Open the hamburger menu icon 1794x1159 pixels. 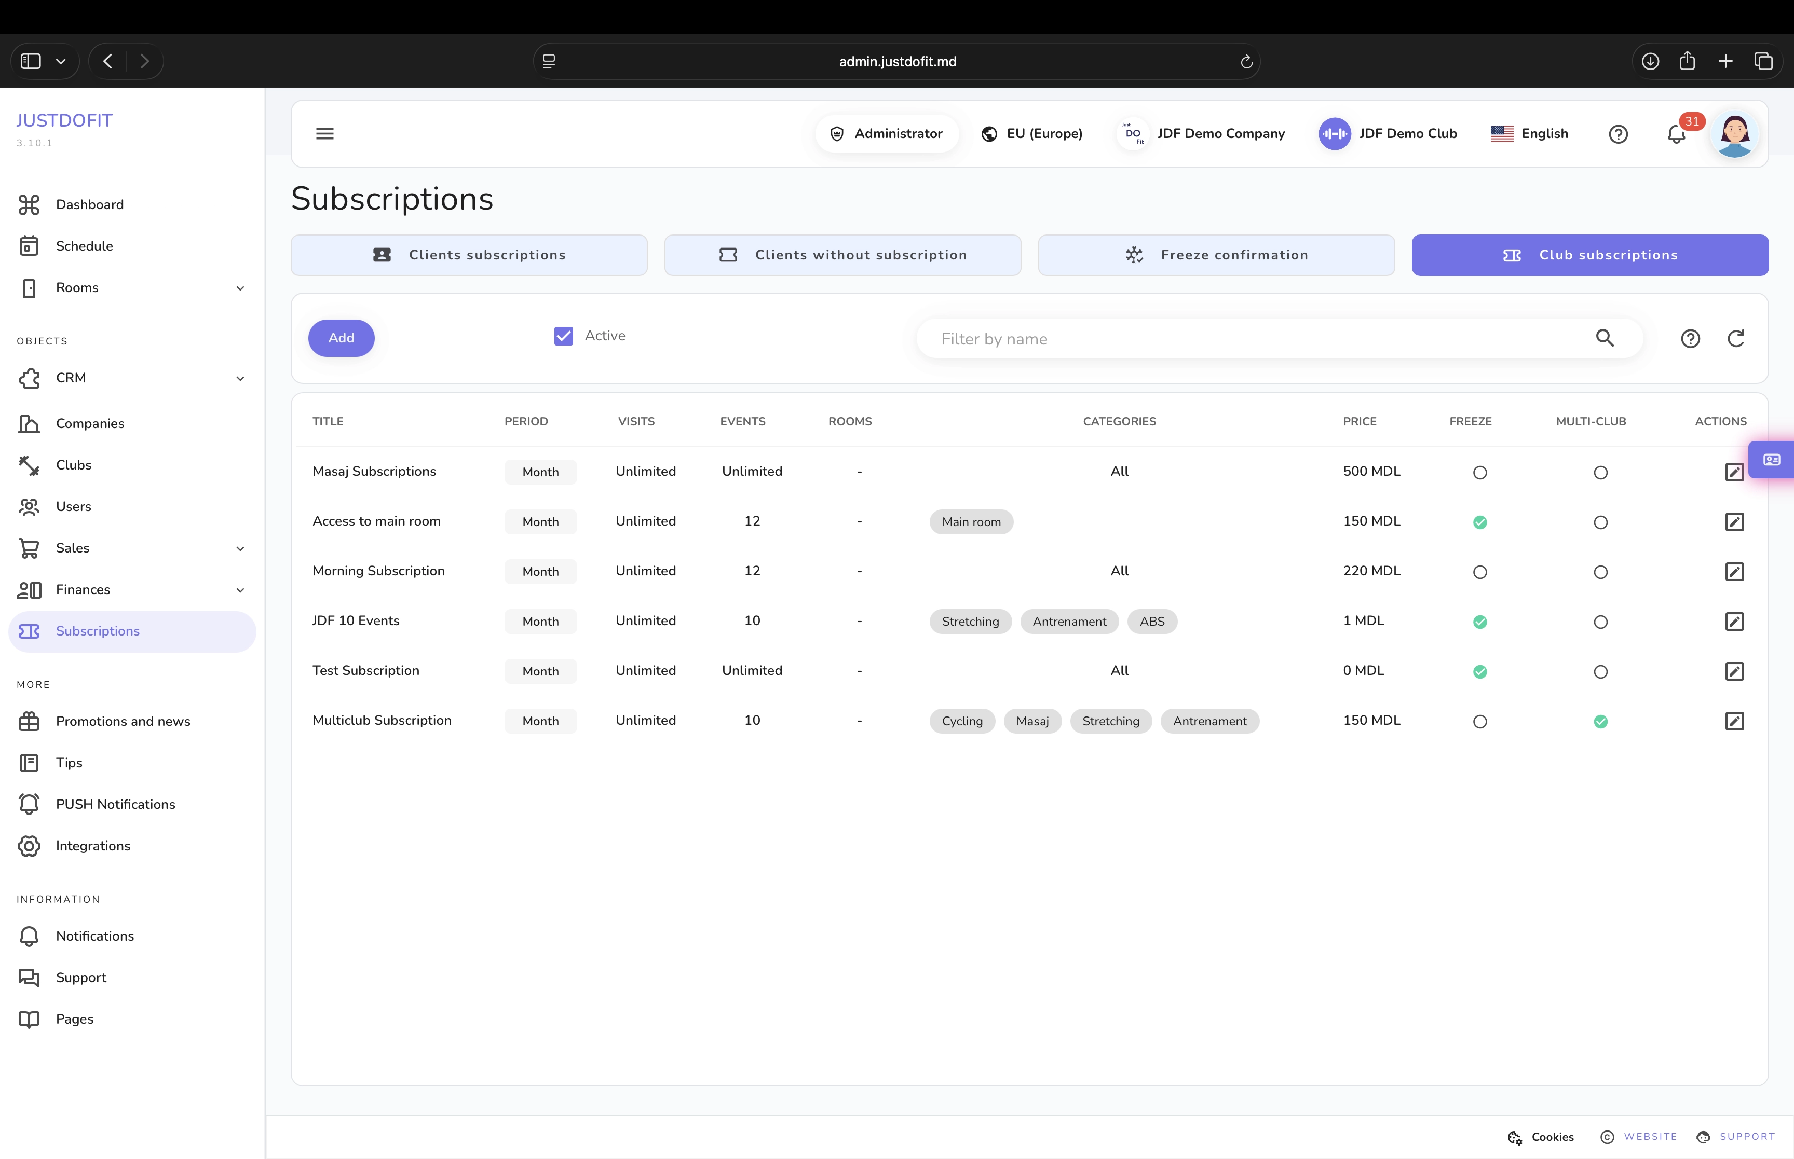coord(324,134)
